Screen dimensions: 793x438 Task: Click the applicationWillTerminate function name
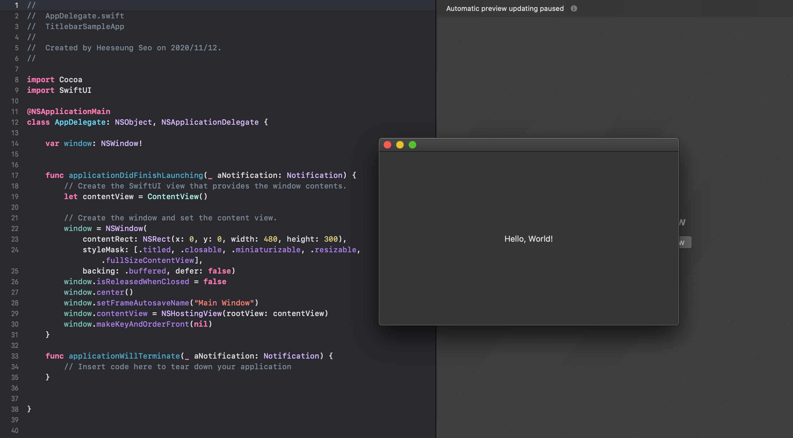click(124, 356)
